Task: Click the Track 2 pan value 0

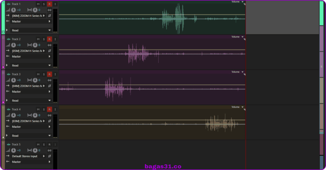Action: (x=39, y=45)
